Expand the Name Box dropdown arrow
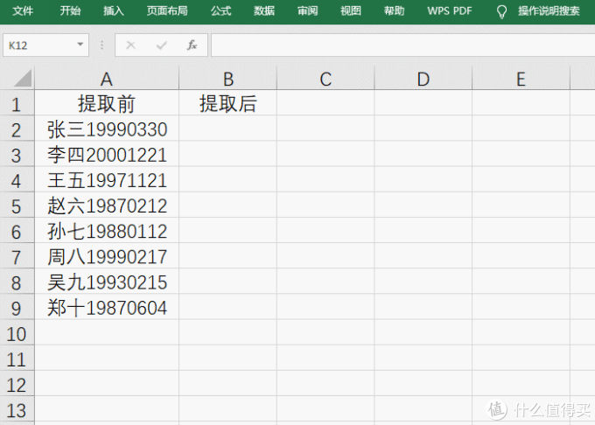The image size is (595, 425). pos(80,45)
